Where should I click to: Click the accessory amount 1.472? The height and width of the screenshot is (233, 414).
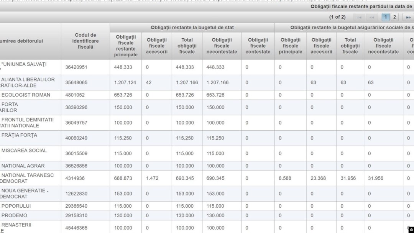click(152, 178)
